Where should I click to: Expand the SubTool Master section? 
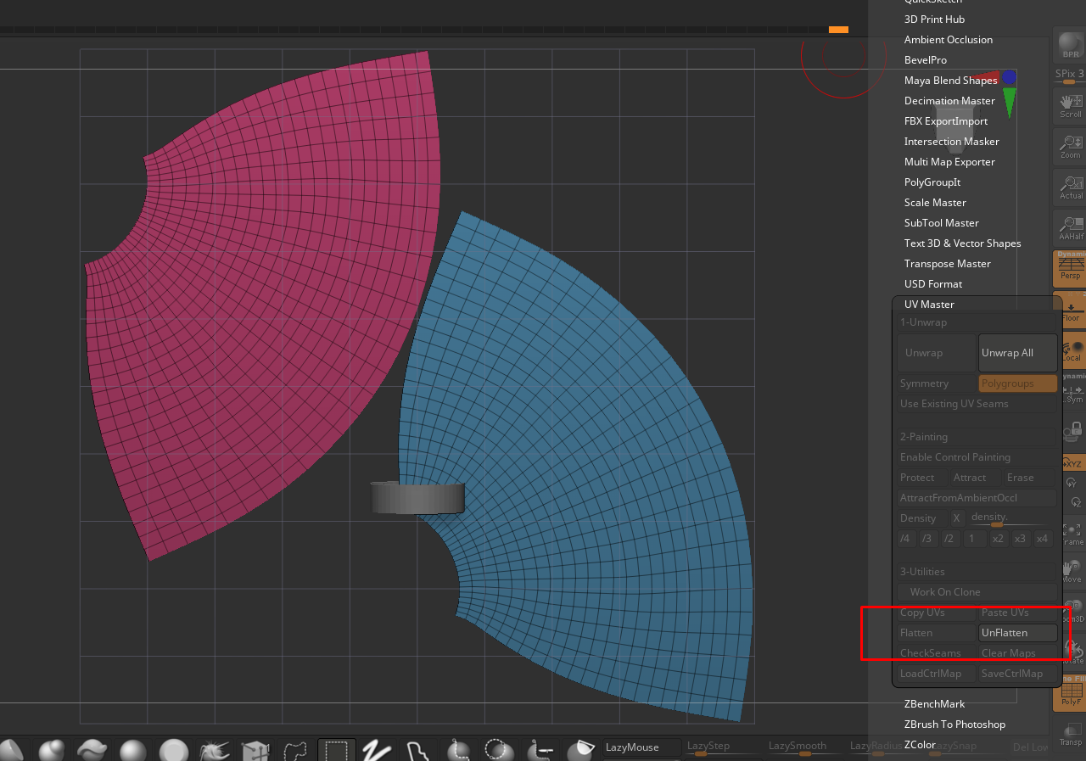[x=942, y=223]
